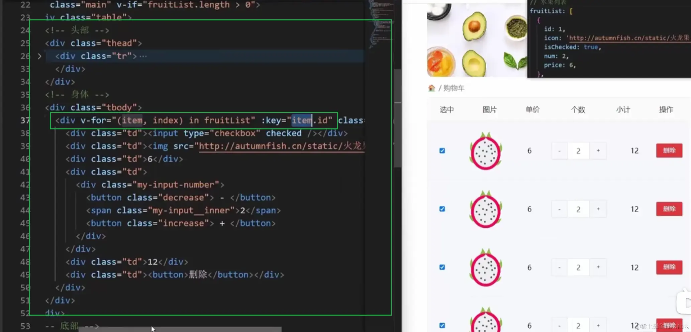This screenshot has width=691, height=332.
Task: Expand the folded div class="tr" block
Action: (39, 56)
